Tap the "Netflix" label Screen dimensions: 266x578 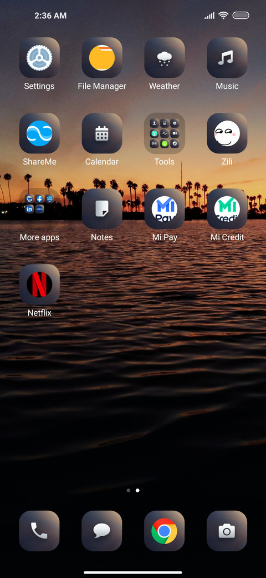coord(39,312)
